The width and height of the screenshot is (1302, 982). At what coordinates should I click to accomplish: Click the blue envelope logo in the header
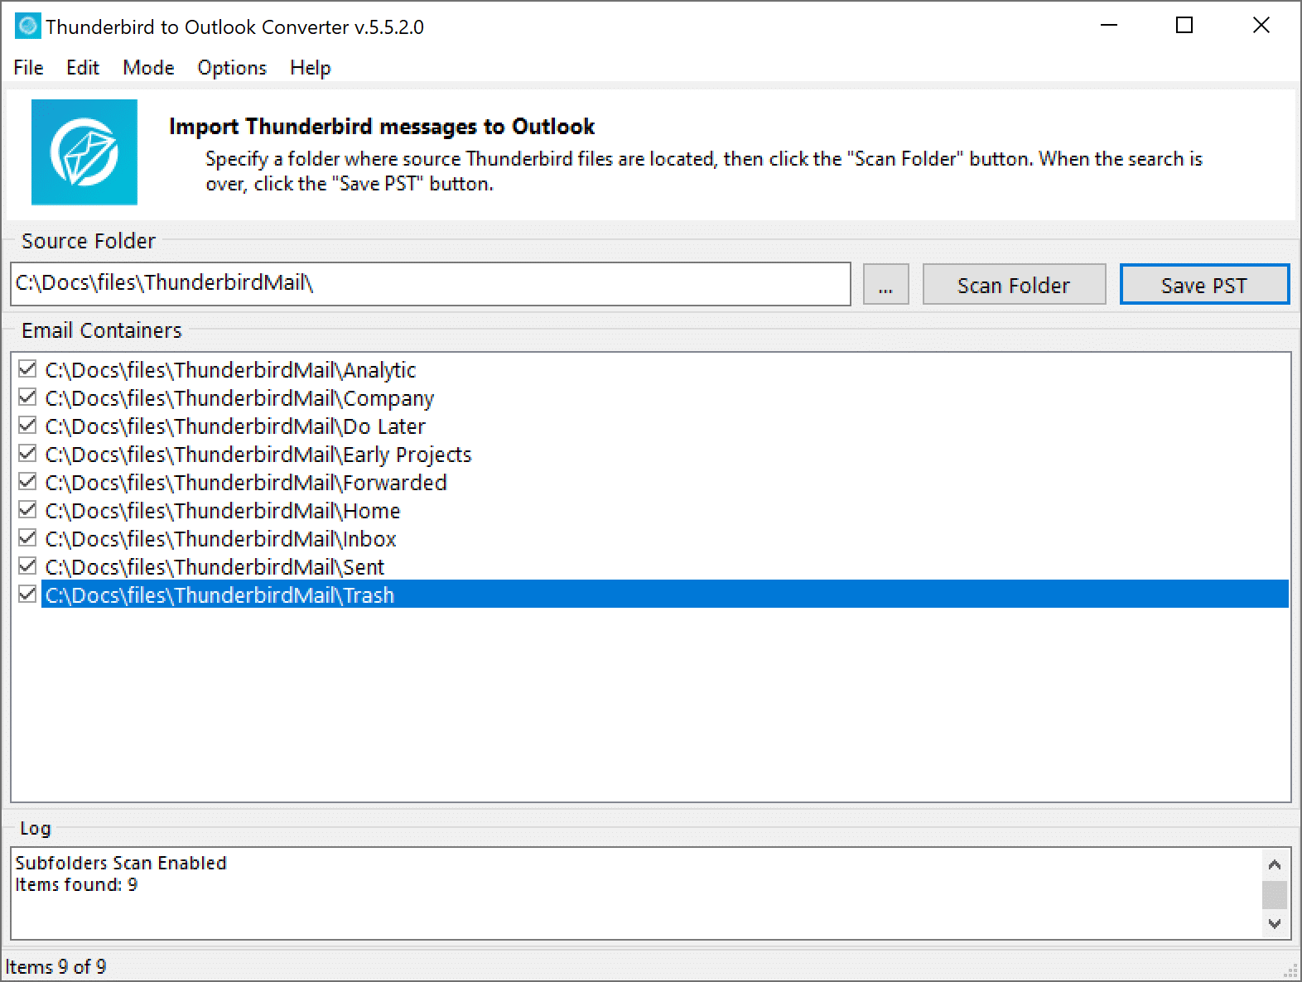click(84, 152)
